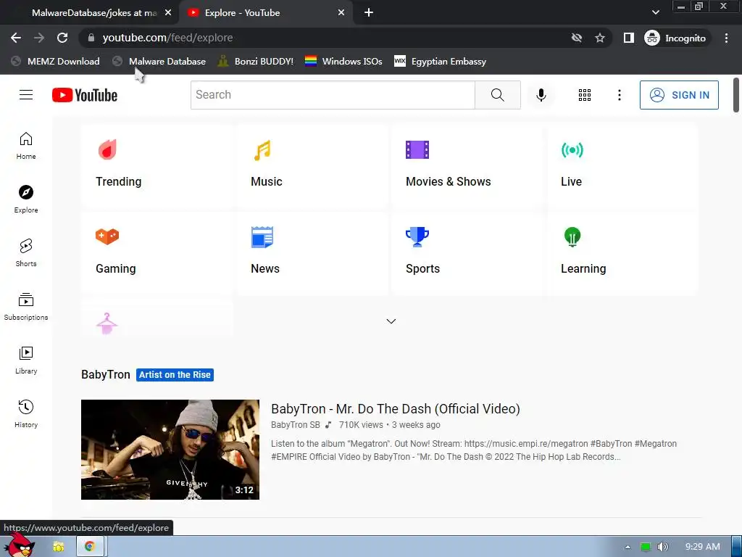Click the Angry Birds start button
Image resolution: width=742 pixels, height=557 pixels.
pos(20,544)
